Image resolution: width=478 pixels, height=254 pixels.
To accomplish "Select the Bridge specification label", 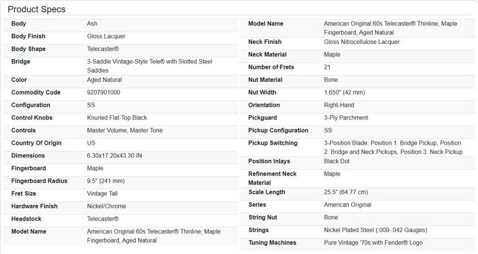I will 21,62.
